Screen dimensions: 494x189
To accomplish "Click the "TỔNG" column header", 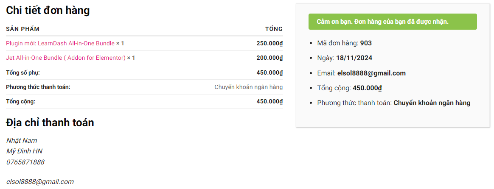I will (x=274, y=29).
